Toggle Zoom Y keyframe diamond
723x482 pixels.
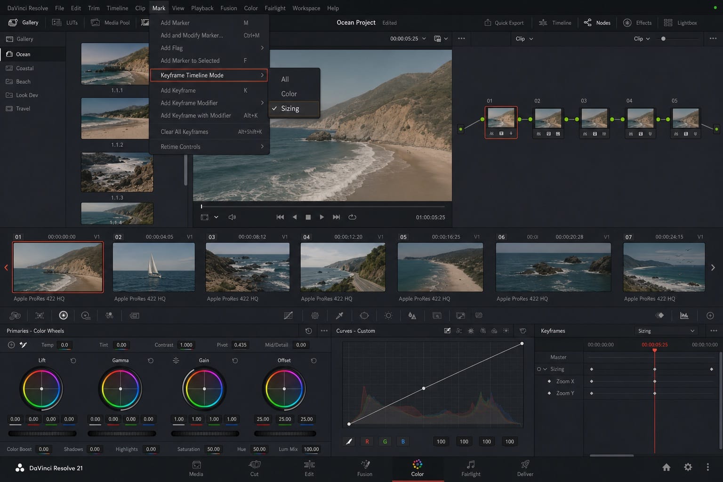pyautogui.click(x=549, y=393)
